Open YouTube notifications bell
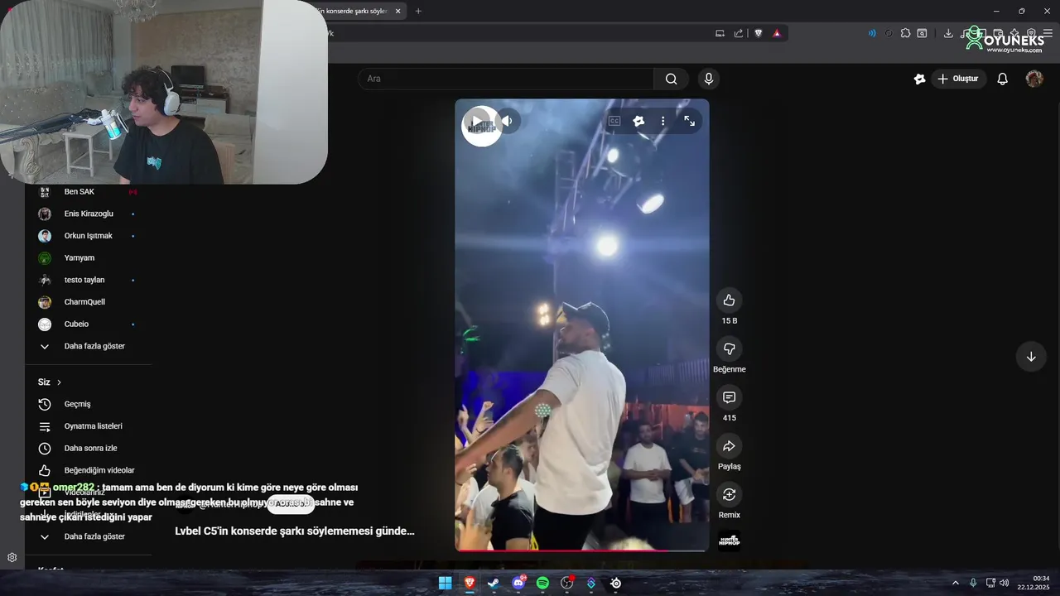Image resolution: width=1060 pixels, height=596 pixels. (x=1002, y=79)
